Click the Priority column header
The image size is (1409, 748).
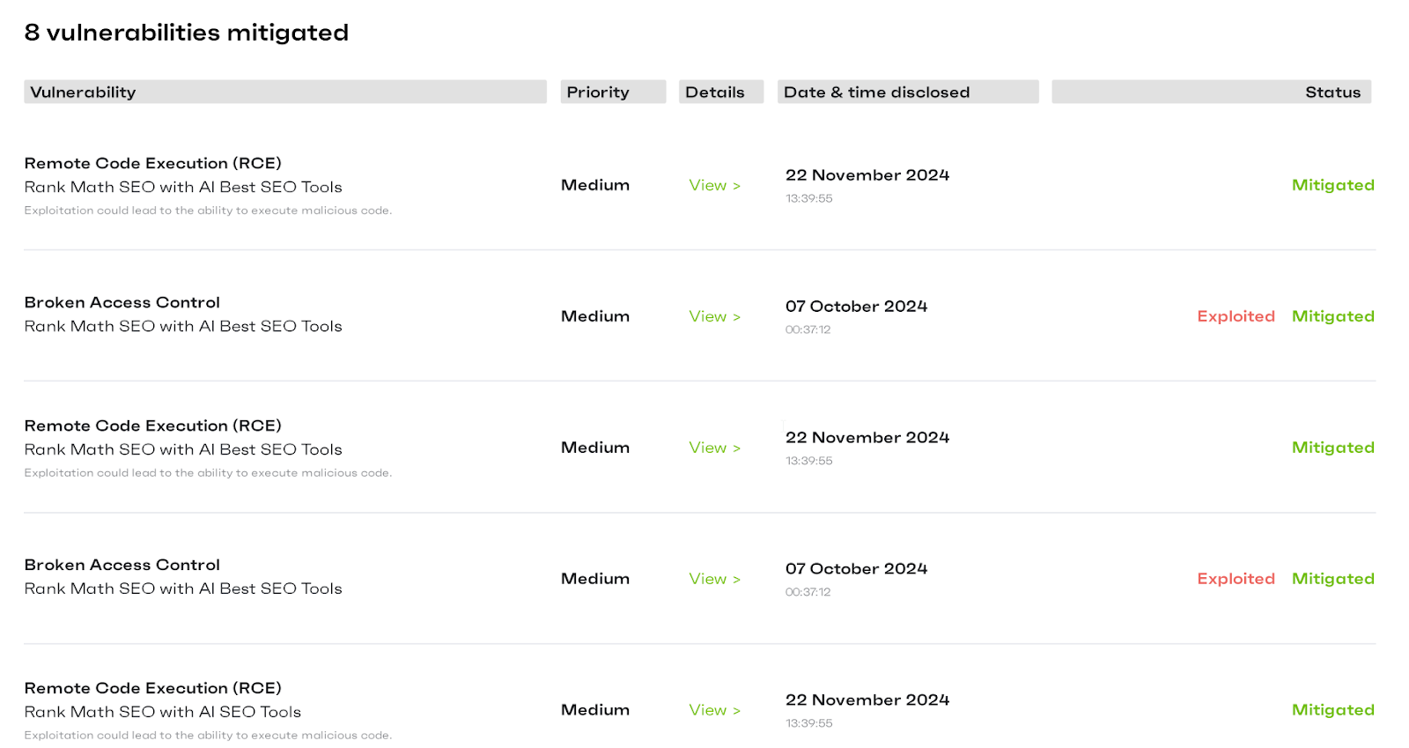(598, 93)
